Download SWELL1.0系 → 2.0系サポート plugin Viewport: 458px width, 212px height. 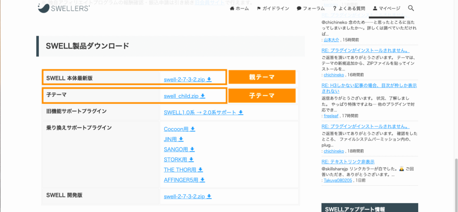204,112
